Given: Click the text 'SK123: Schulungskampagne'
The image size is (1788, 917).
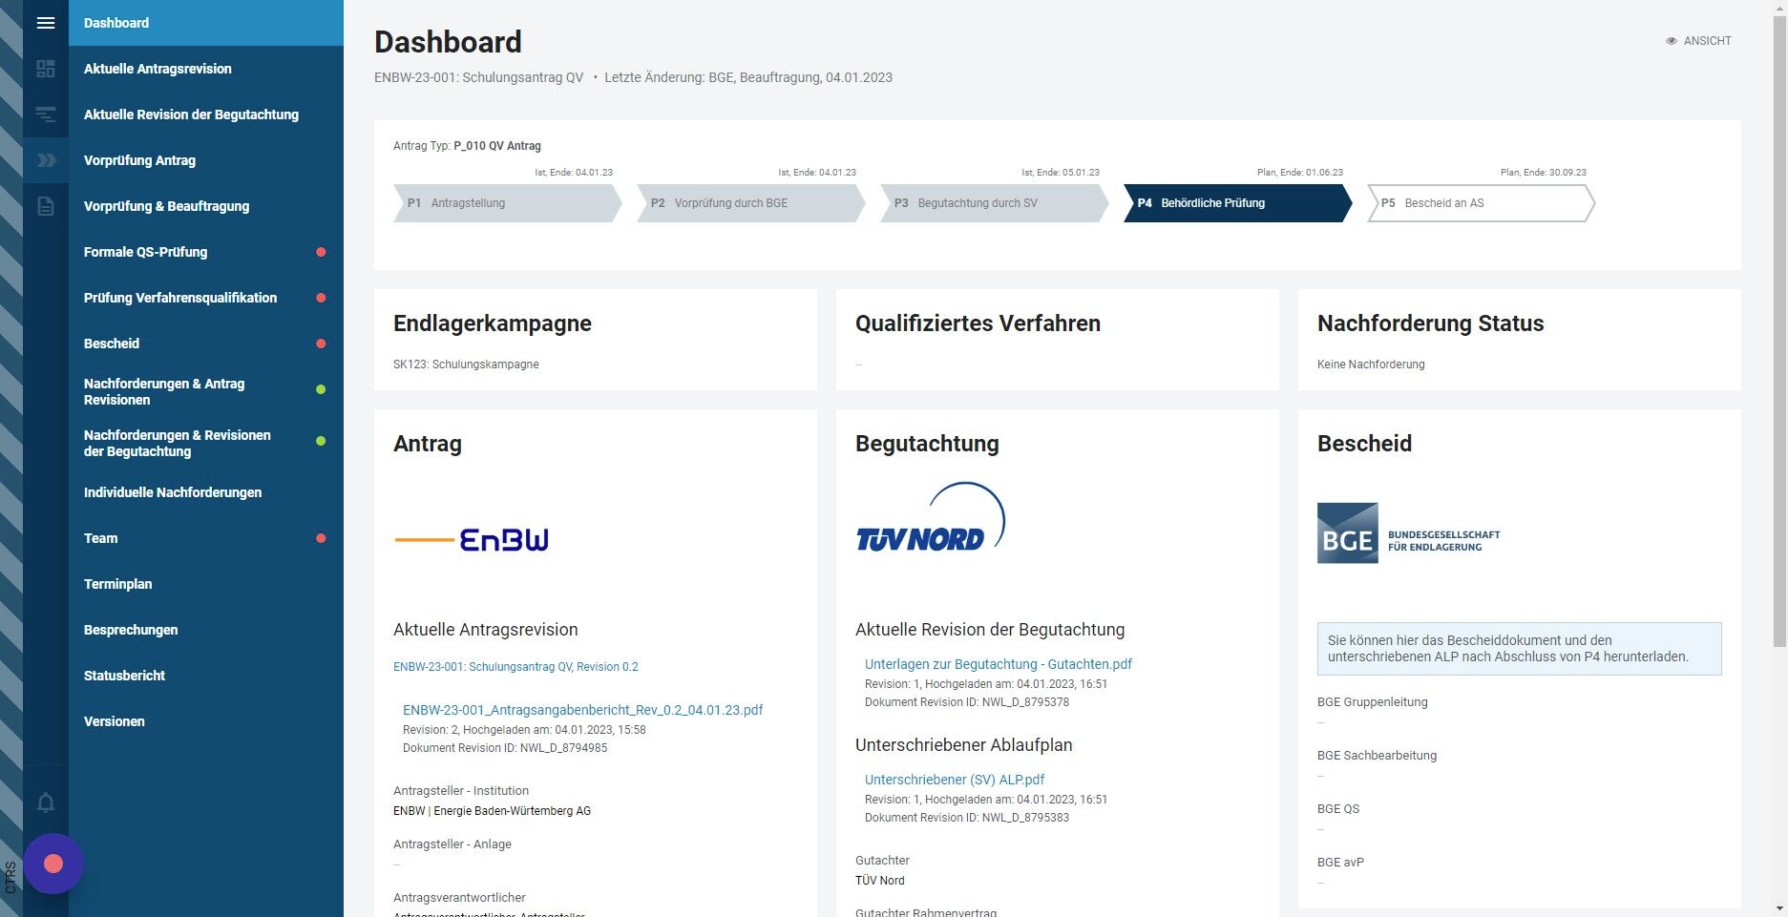Looking at the screenshot, I should click(x=466, y=365).
